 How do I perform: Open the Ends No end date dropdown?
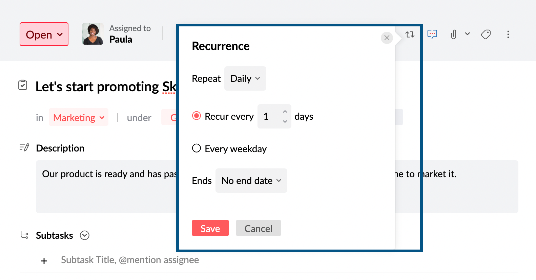pyautogui.click(x=251, y=181)
